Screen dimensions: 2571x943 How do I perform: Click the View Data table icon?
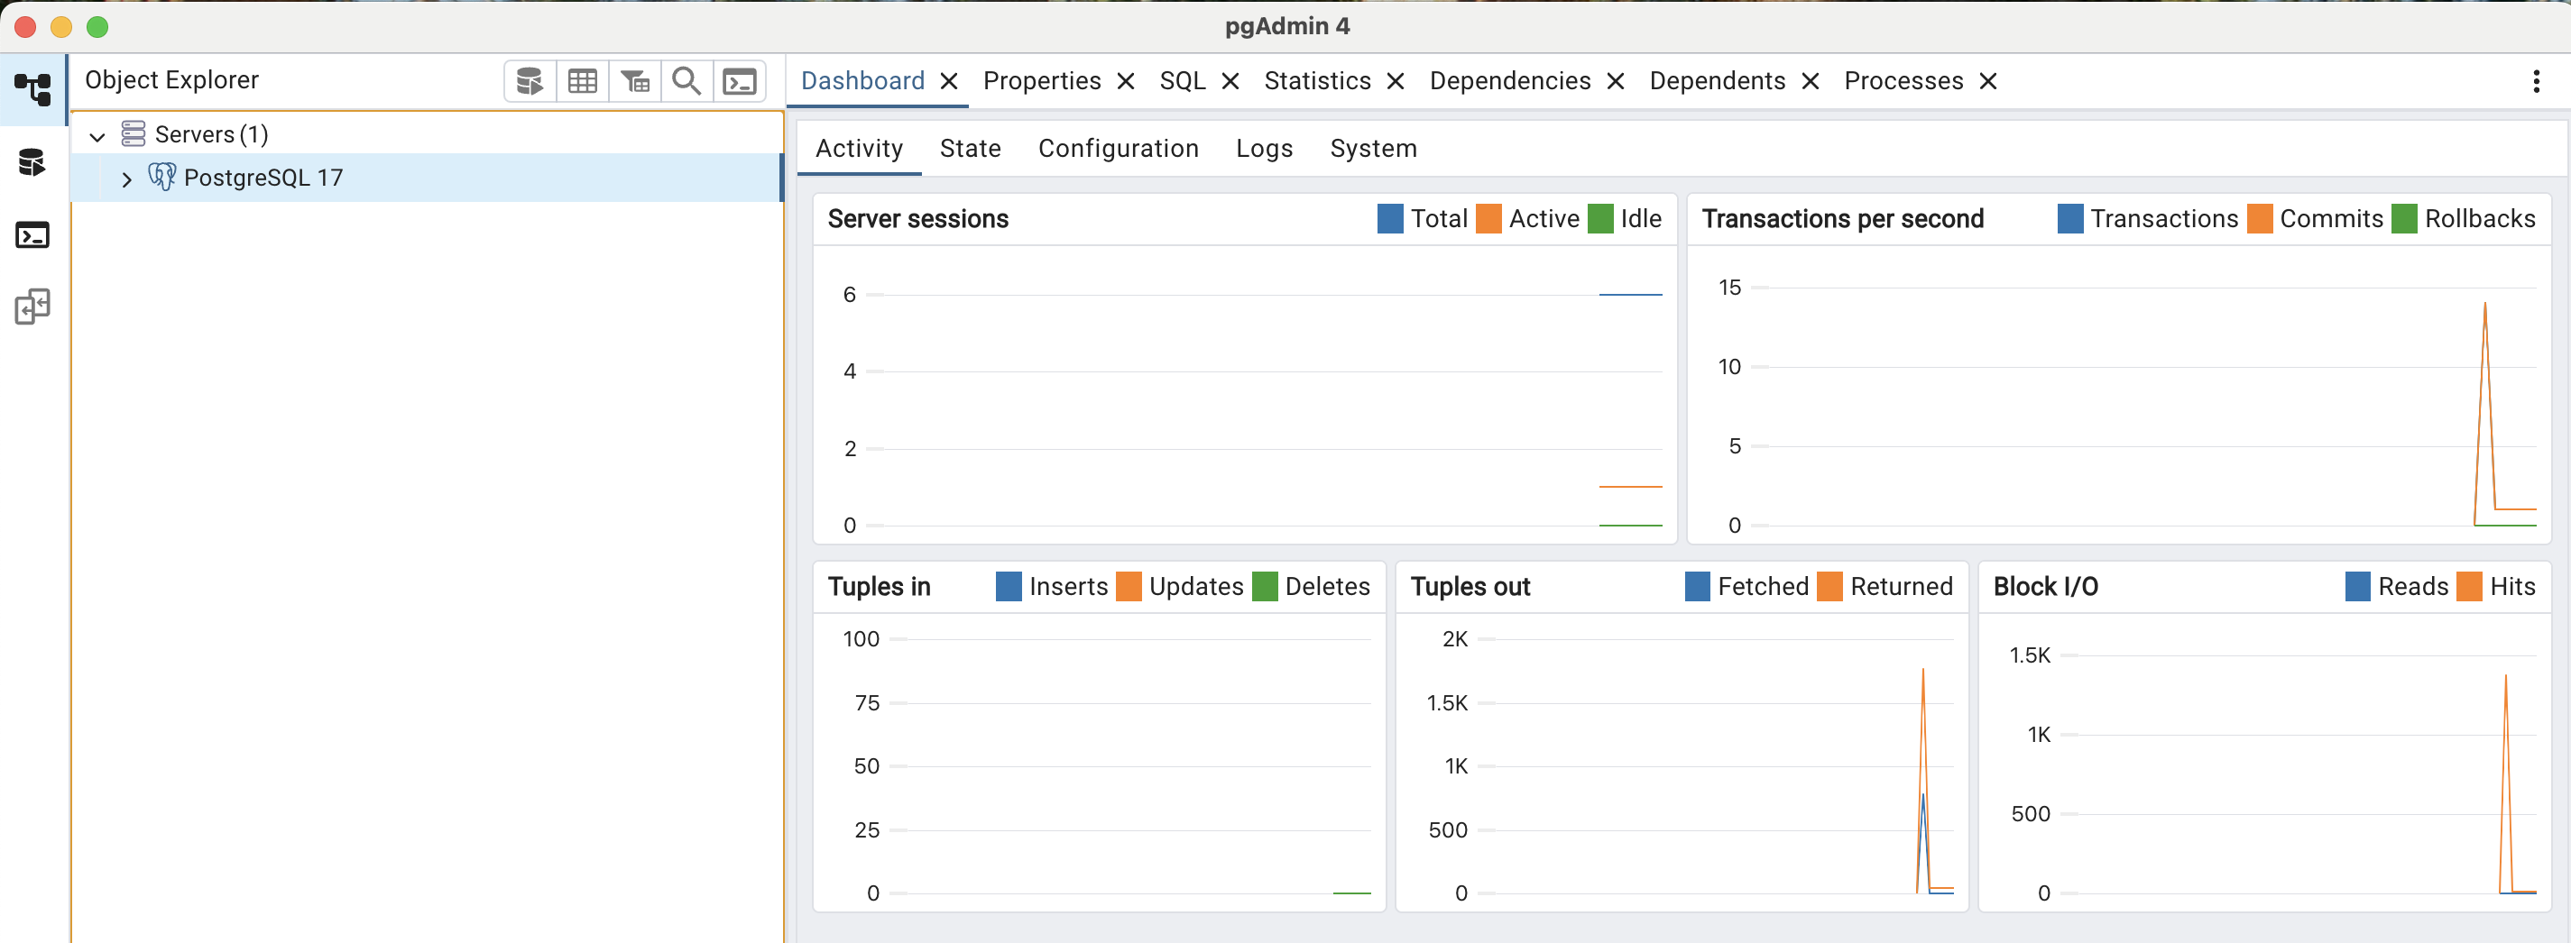[583, 81]
